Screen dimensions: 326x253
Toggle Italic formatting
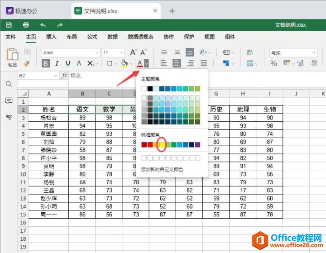pyautogui.click(x=57, y=63)
